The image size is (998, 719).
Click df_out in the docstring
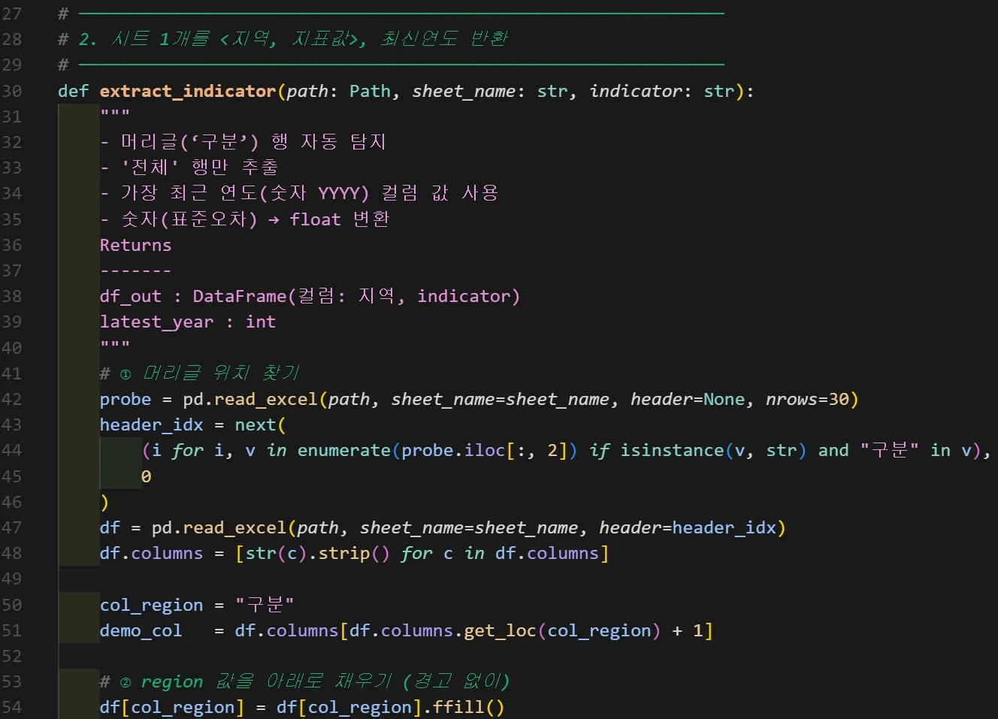[x=130, y=296]
